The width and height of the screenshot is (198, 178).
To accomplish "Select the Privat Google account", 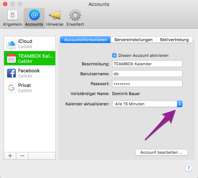I will pyautogui.click(x=29, y=88).
